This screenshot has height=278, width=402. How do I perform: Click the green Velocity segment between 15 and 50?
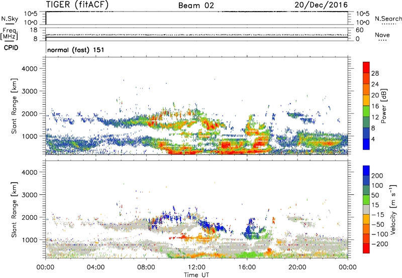click(x=366, y=200)
